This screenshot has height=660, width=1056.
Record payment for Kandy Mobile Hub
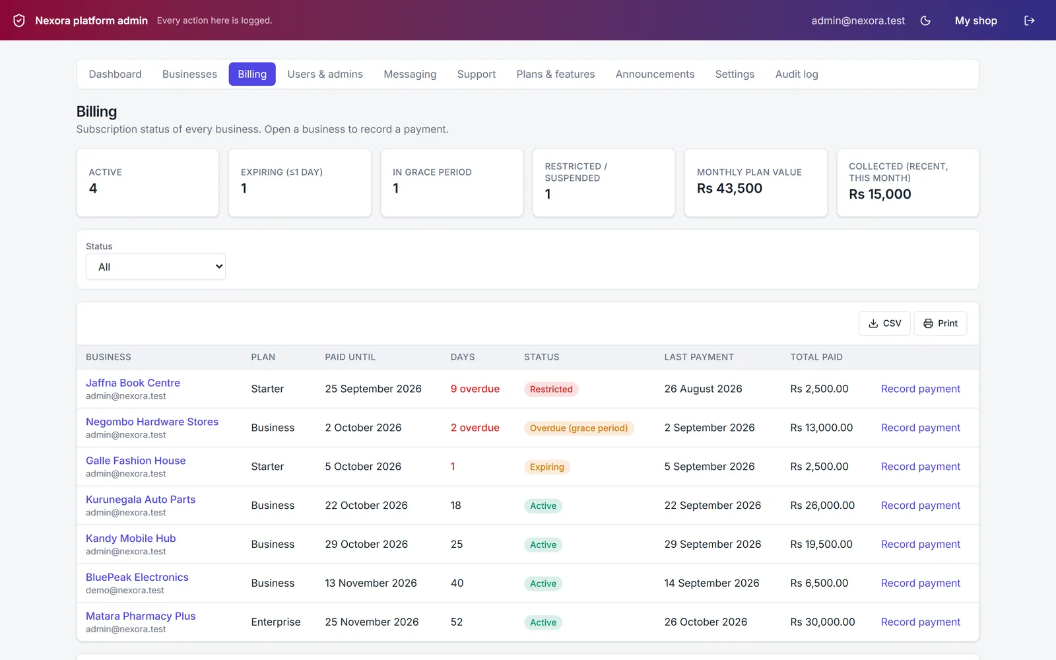point(920,544)
